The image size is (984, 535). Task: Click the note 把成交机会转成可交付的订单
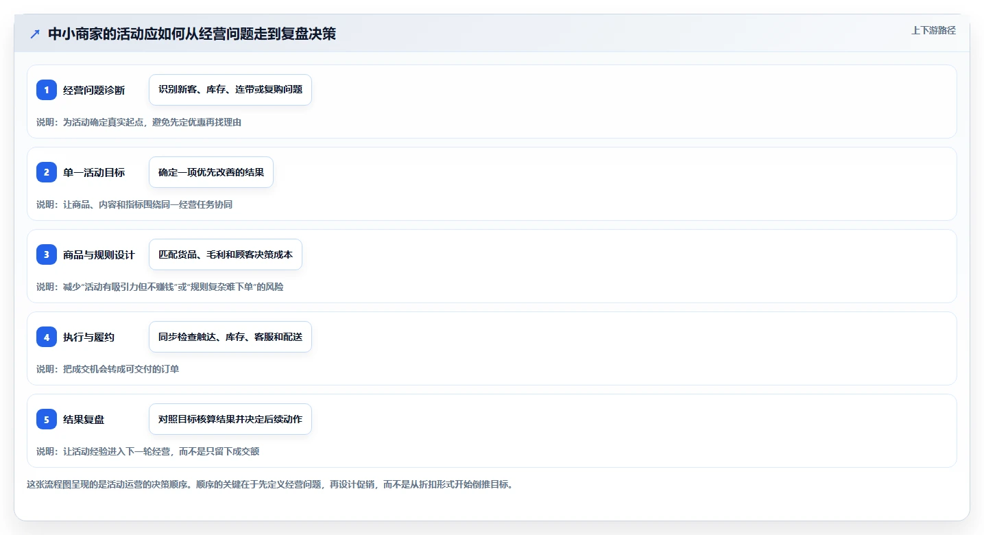tap(108, 369)
